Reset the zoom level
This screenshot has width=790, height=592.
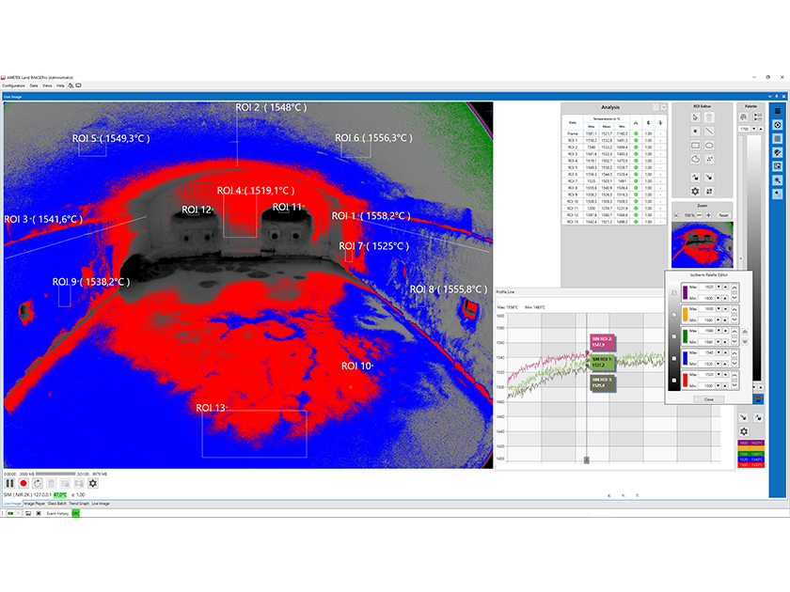click(x=723, y=215)
